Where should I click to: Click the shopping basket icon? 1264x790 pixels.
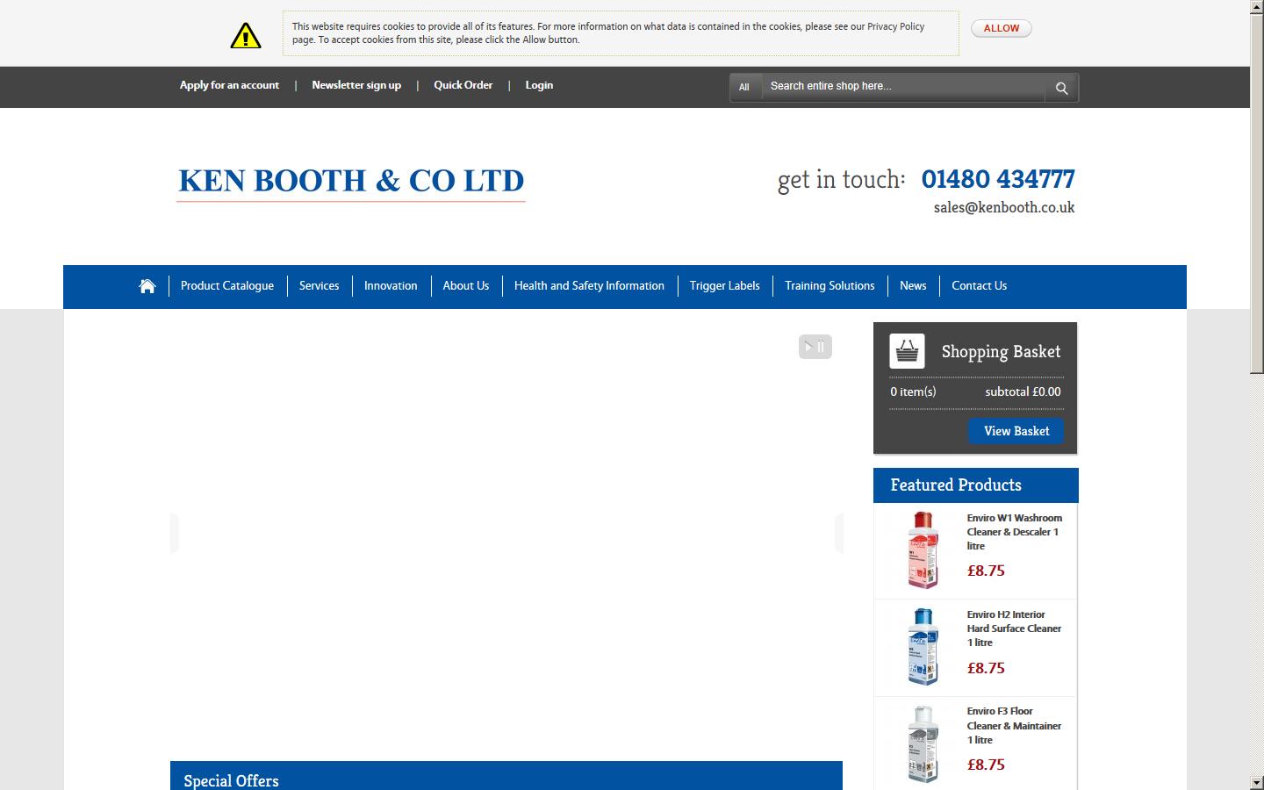907,350
